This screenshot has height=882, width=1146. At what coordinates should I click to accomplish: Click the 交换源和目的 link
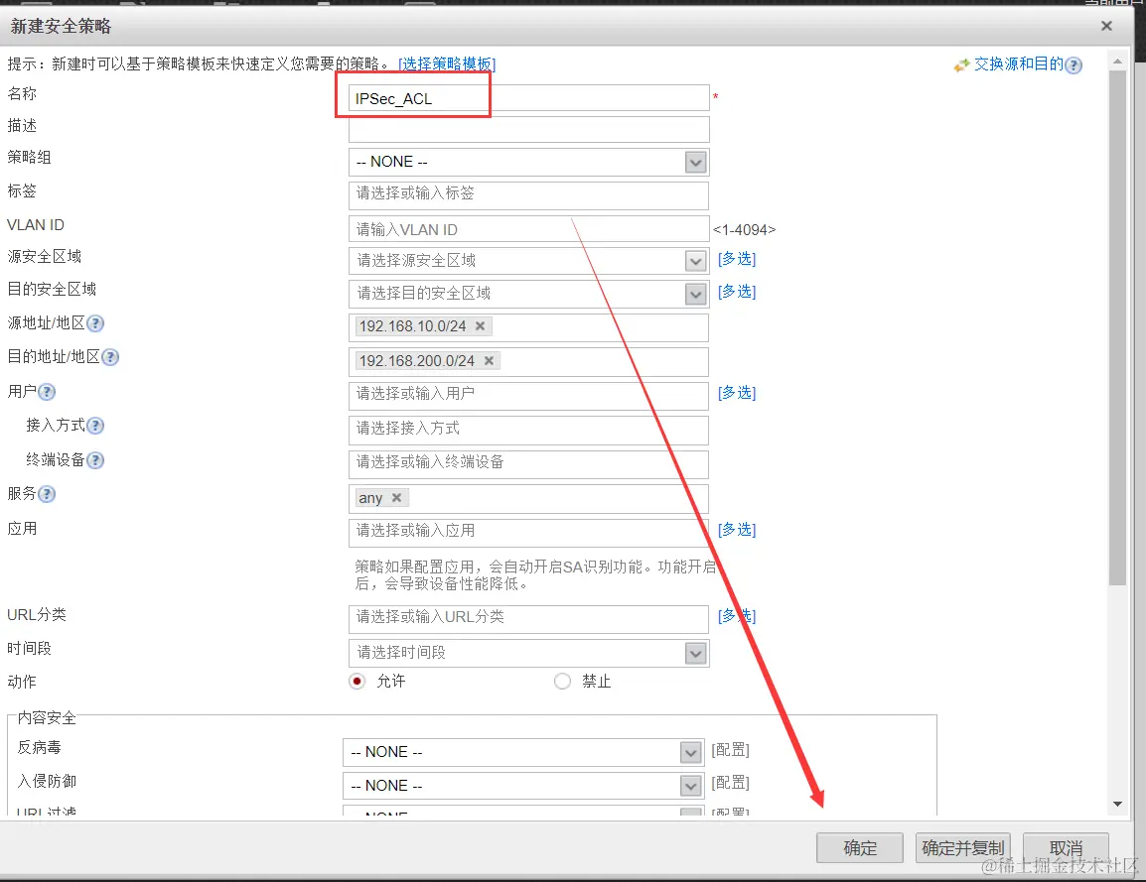pos(1018,64)
